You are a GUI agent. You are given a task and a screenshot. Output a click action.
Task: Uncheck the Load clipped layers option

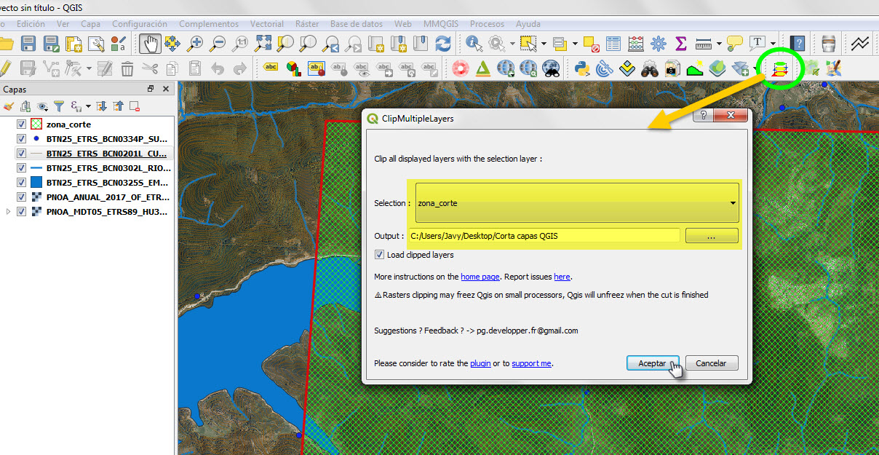click(381, 254)
